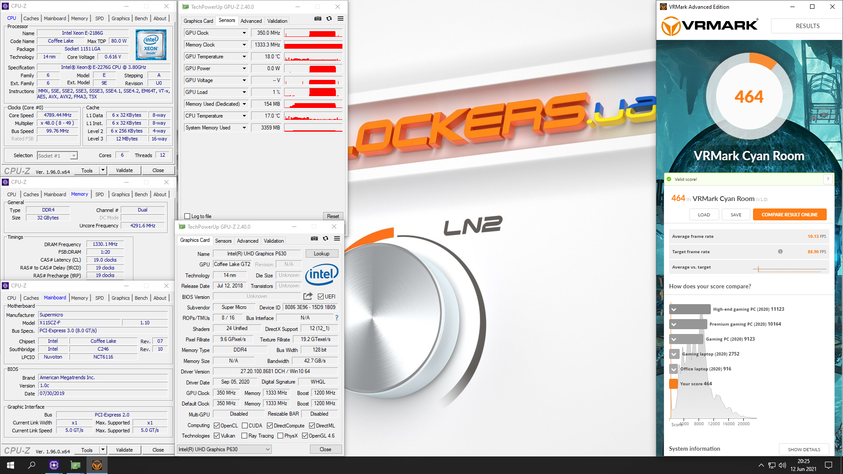Viewport: 843px width, 474px height.
Task: Click the VRMark logo
Action: tap(710, 25)
